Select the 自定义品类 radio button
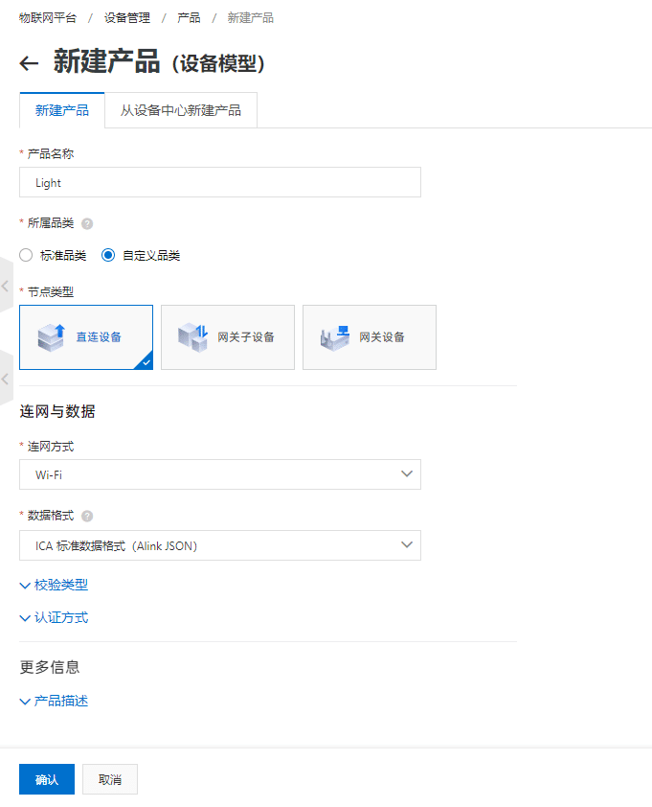Image resolution: width=652 pixels, height=807 pixels. tap(108, 255)
